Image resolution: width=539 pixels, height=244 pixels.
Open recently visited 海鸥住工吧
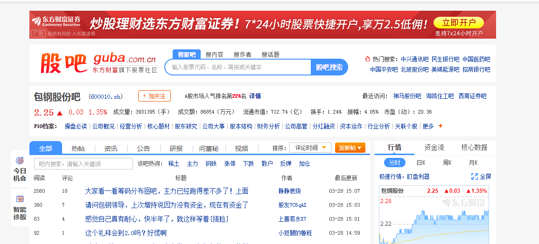pos(440,96)
